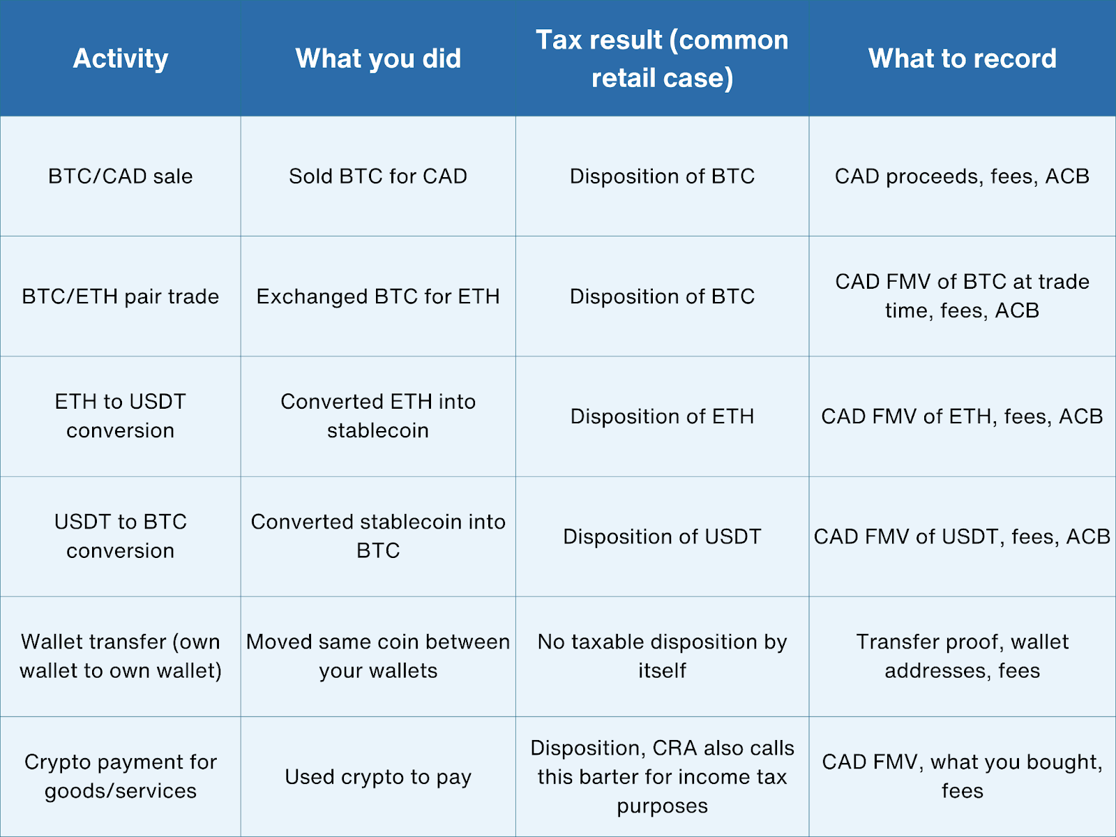Click "CAD FMV of BTC at trade time" cell
This screenshot has width=1116, height=837.
point(962,296)
